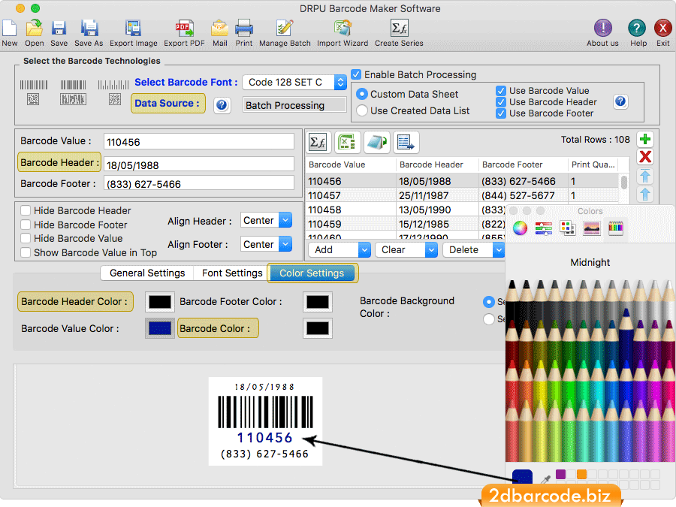Click the export data list icon

point(405,142)
